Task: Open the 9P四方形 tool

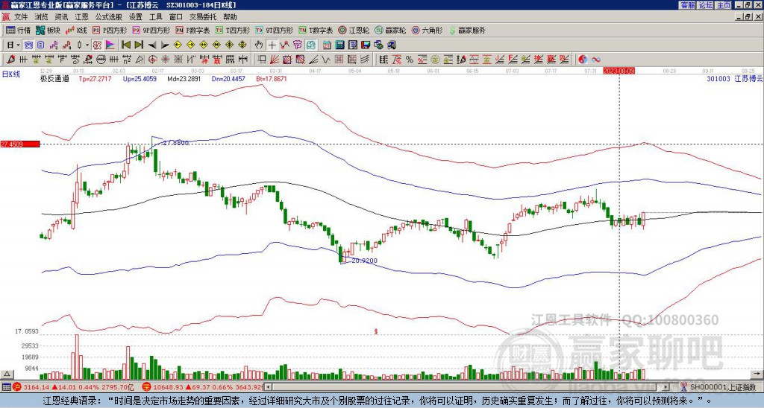Action: tap(151, 30)
